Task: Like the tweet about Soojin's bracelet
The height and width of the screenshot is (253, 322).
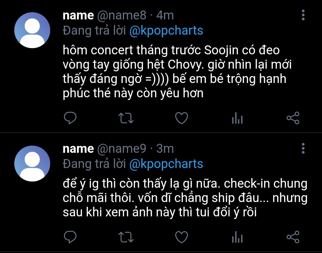Action: pos(181,118)
